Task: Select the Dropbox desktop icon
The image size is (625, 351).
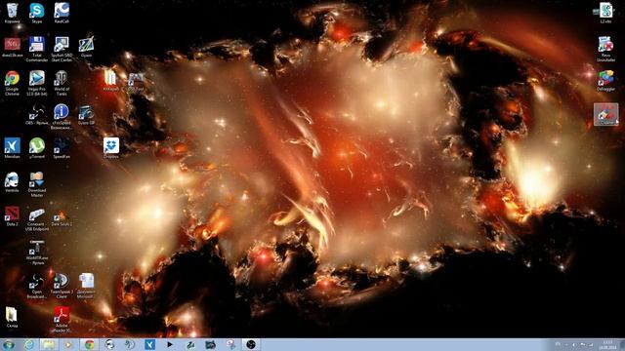Action: pos(110,148)
